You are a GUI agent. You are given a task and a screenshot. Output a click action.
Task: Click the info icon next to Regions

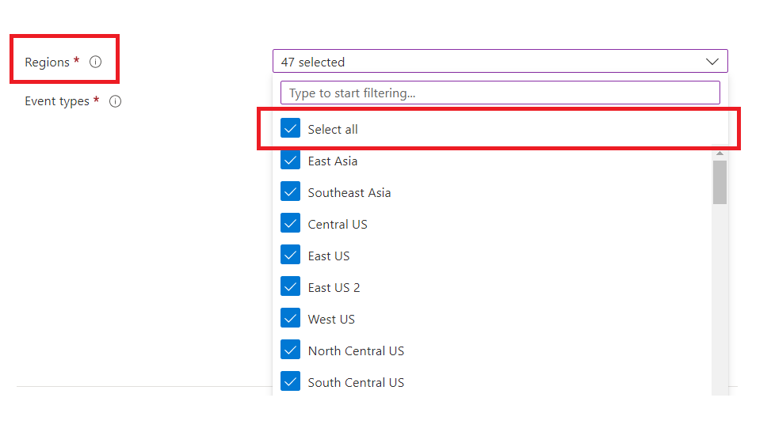click(x=96, y=62)
